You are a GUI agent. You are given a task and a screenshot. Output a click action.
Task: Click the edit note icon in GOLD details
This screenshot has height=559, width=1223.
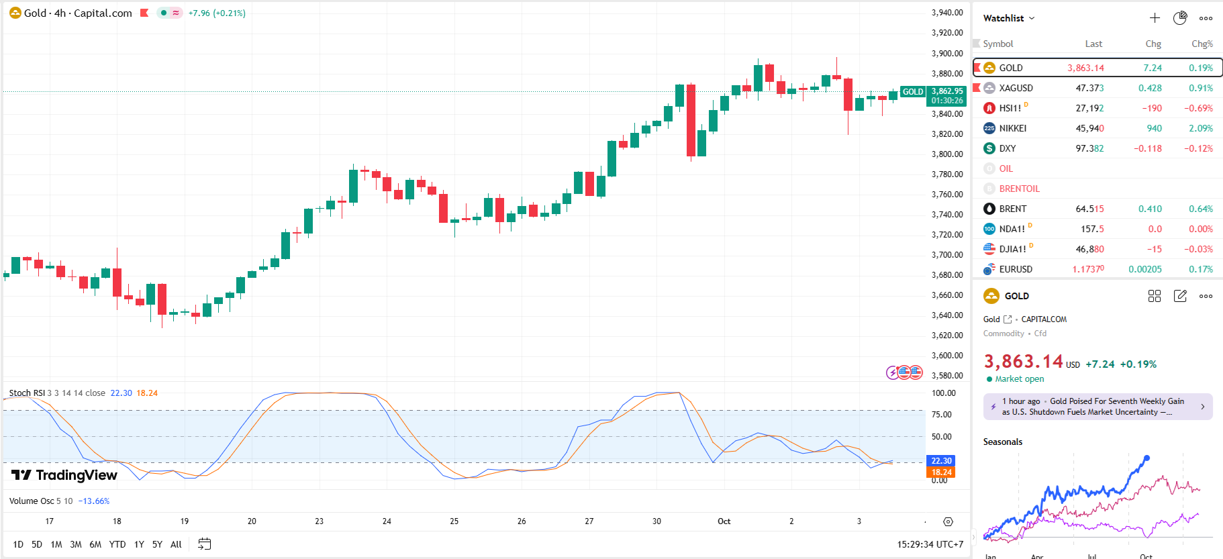(x=1180, y=296)
